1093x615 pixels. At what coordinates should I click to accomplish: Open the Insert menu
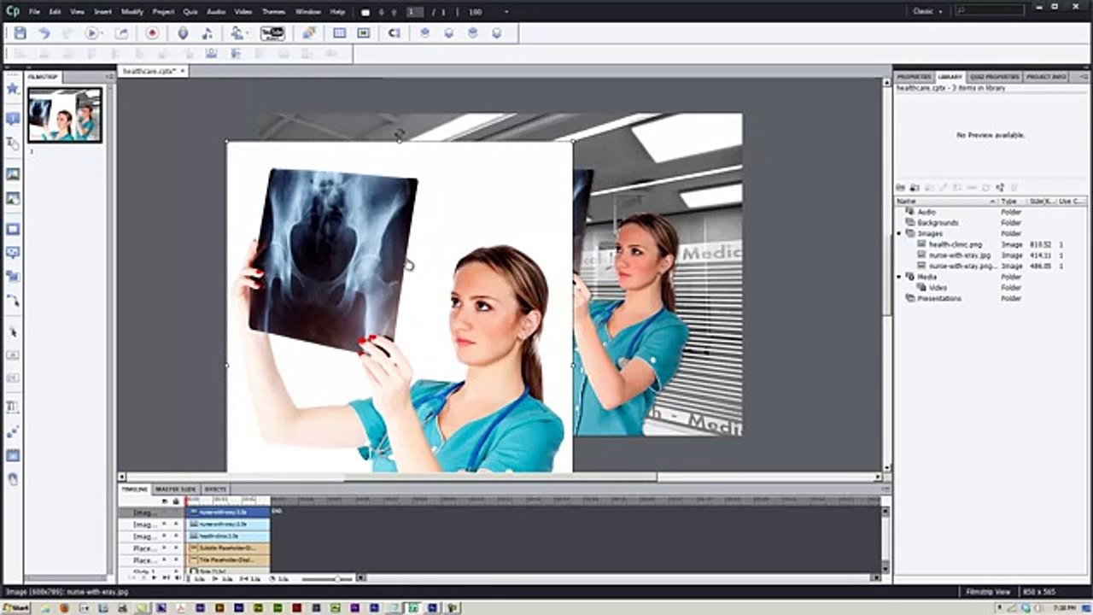(102, 12)
